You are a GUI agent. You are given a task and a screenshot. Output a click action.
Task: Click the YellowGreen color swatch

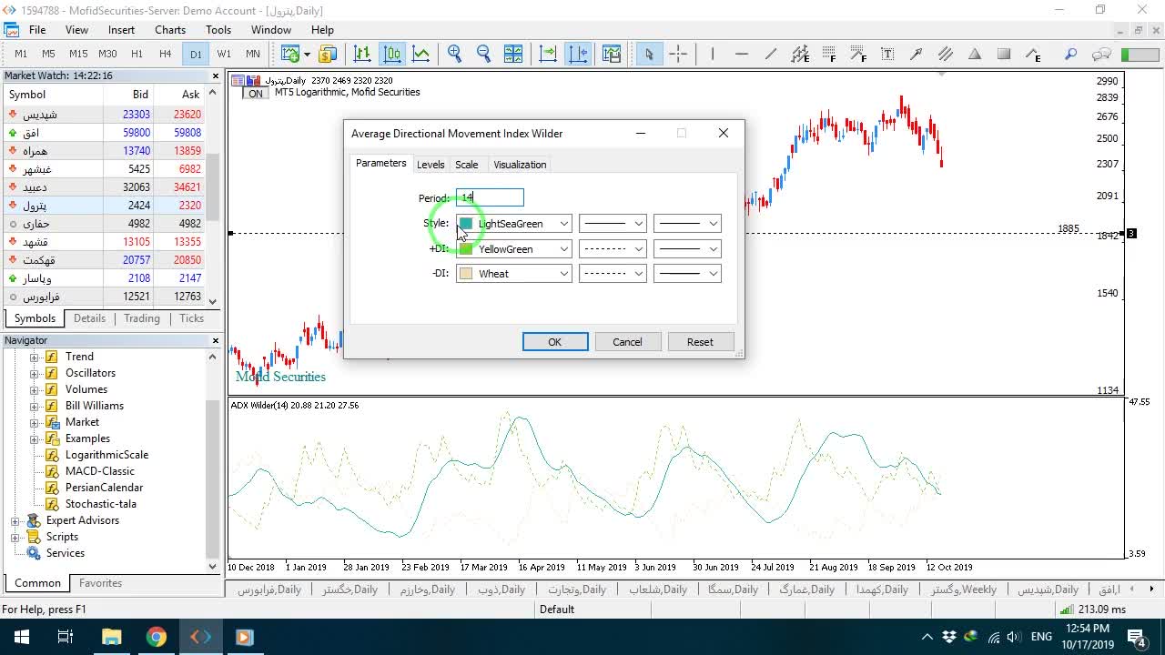point(466,248)
